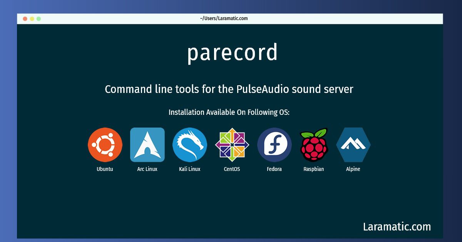Select the Raspbian raspberry icon
Screen dimensions: 462x242
[314, 145]
